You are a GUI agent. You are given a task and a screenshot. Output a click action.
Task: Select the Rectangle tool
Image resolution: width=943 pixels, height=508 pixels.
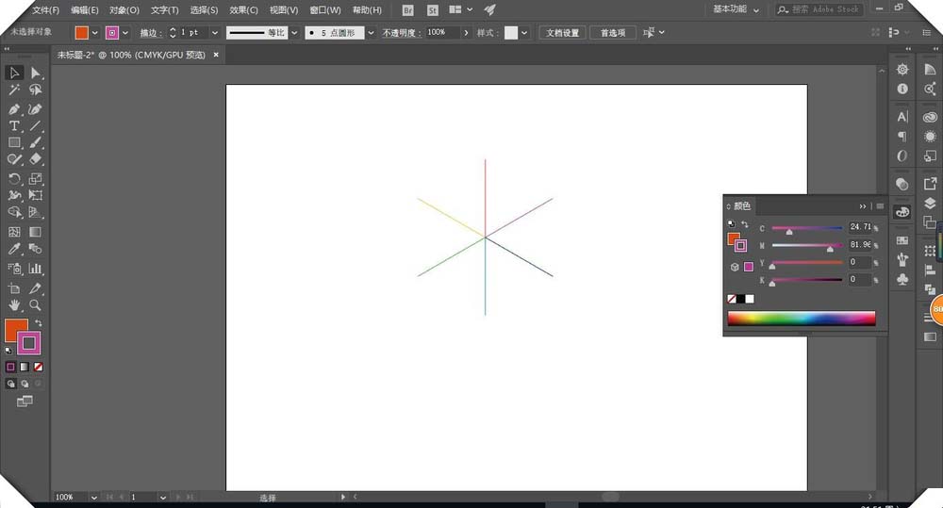pyautogui.click(x=14, y=142)
